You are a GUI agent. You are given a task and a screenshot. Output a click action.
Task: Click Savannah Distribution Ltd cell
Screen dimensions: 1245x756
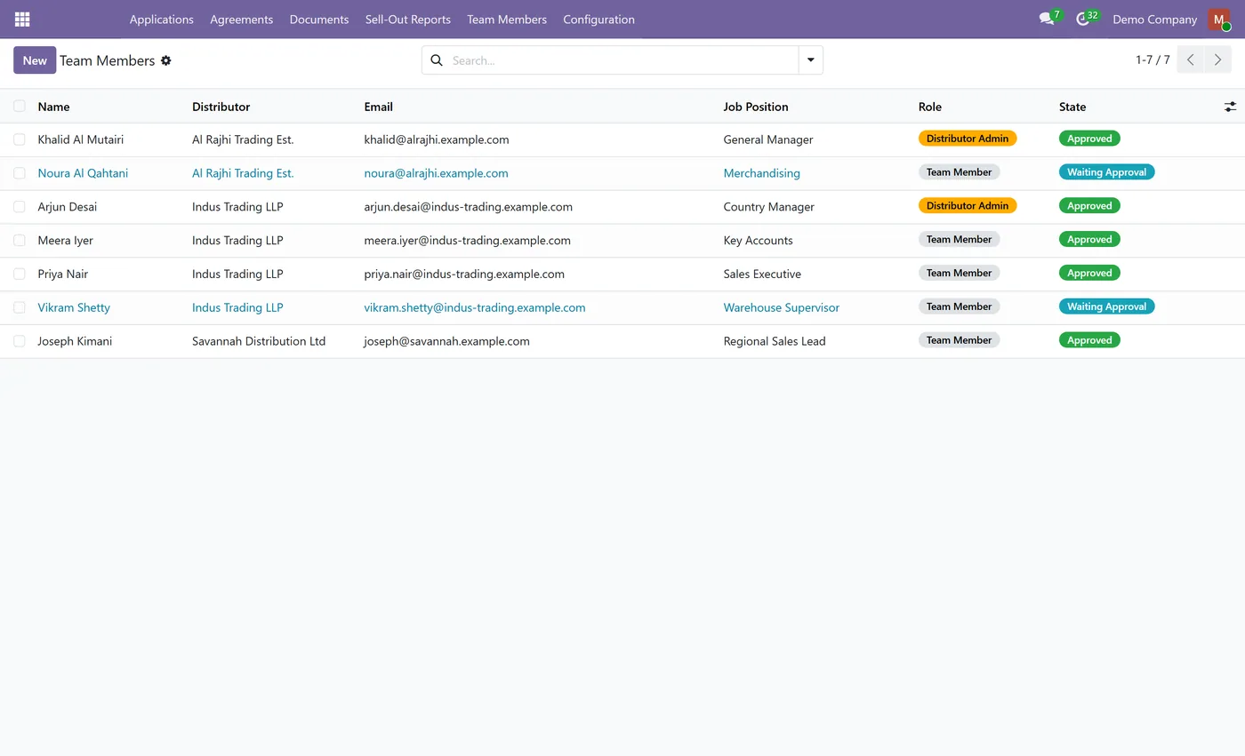pos(259,341)
